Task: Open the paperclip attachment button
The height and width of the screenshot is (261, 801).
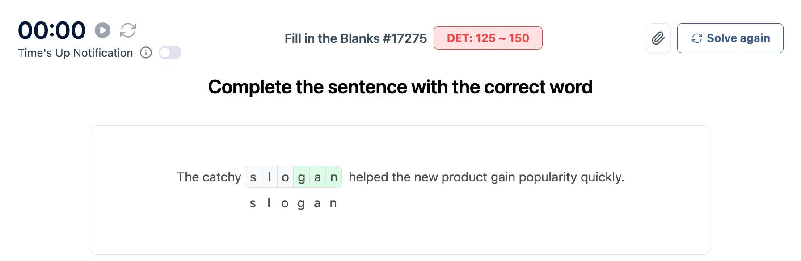Action: 658,38
